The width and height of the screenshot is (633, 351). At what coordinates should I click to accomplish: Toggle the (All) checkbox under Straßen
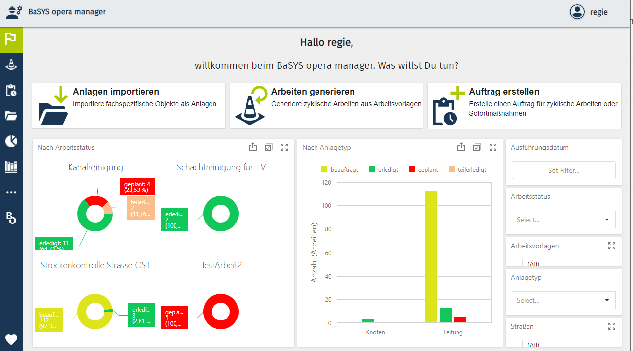pyautogui.click(x=517, y=344)
